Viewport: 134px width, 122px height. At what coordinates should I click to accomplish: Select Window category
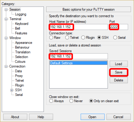[x=15, y=38]
